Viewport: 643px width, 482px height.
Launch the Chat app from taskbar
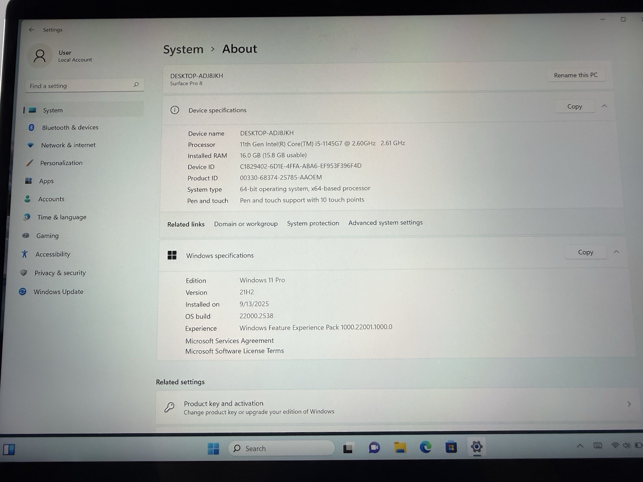(374, 447)
